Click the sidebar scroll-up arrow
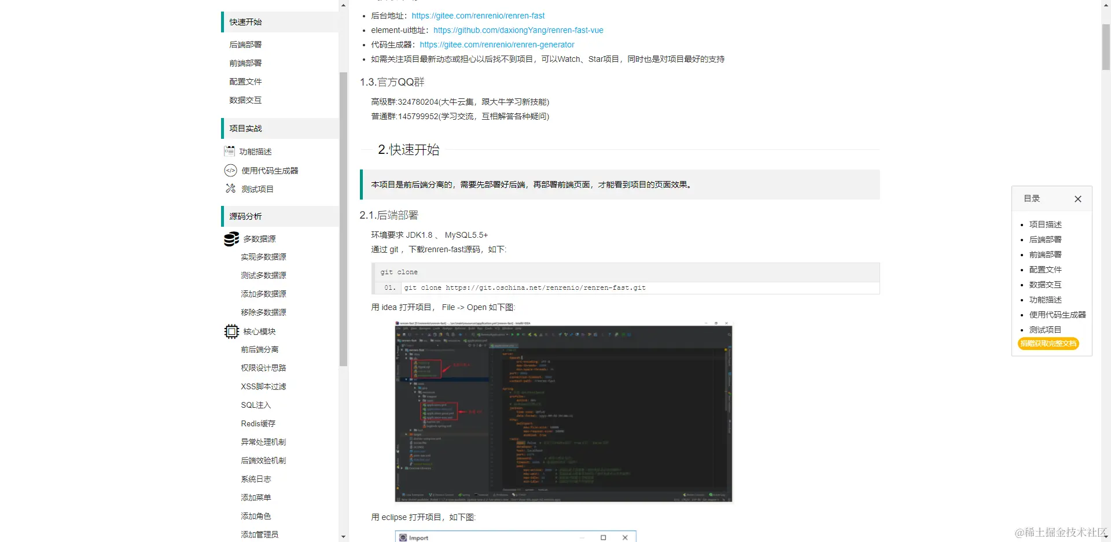Viewport: 1111px width, 542px height. 343,5
